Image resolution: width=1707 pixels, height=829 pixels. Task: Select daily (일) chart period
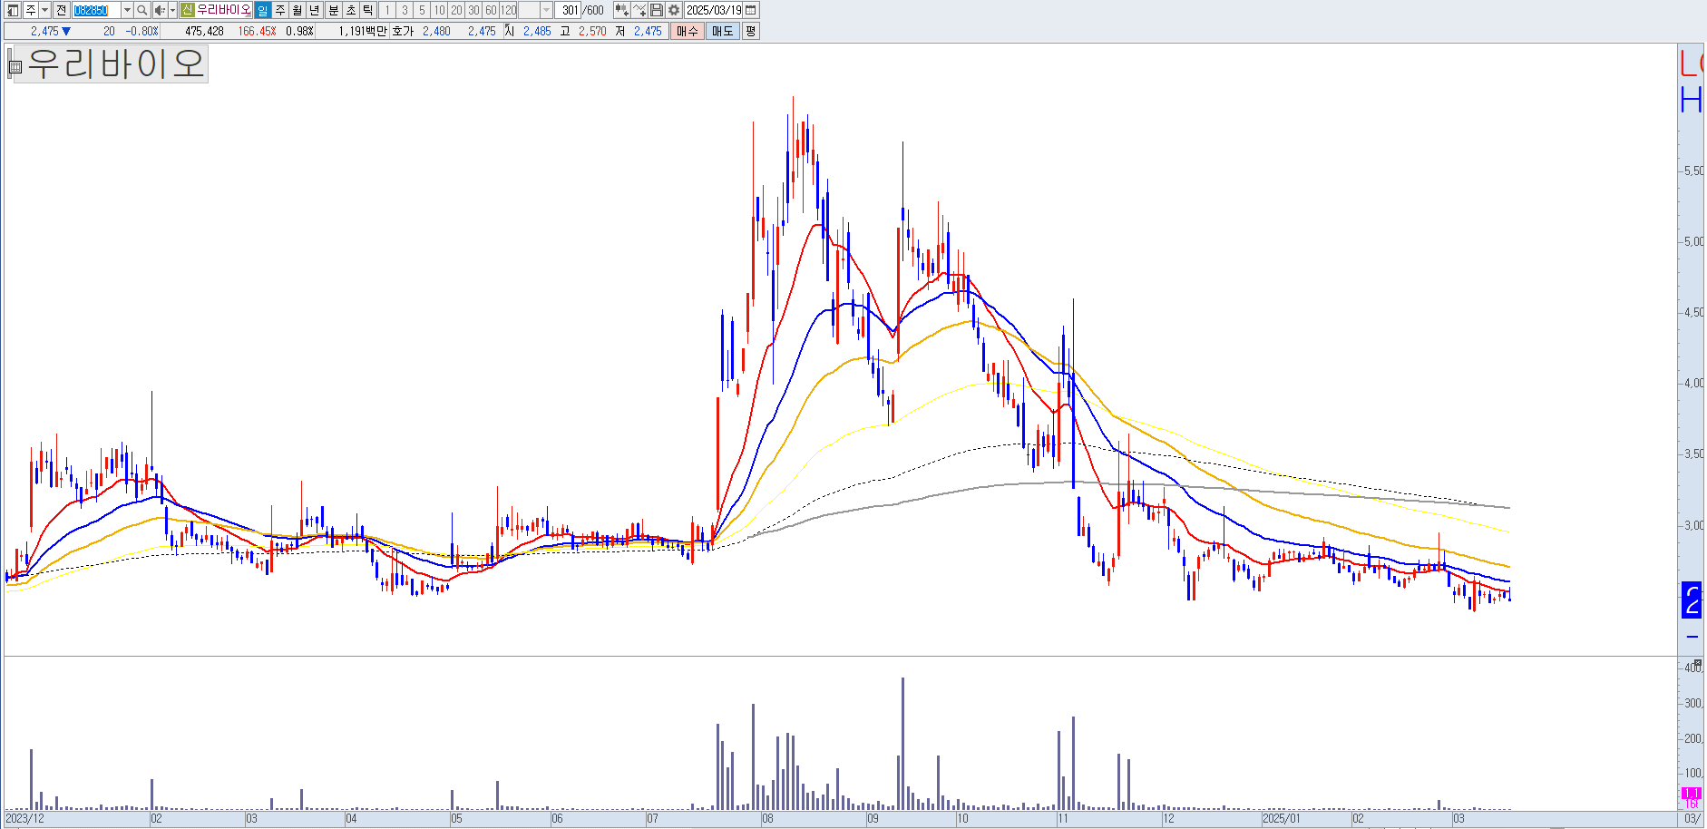262,10
